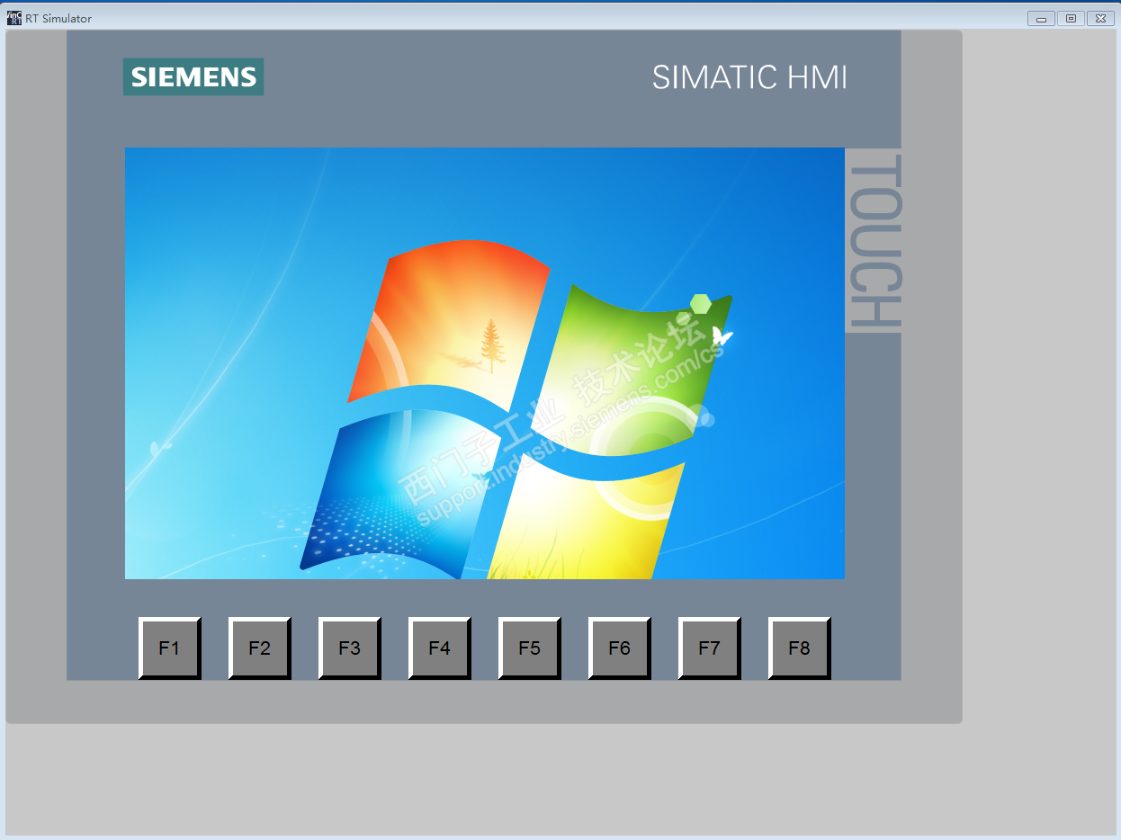Viewport: 1121px width, 840px height.
Task: Click the F8 function key
Action: coord(800,648)
